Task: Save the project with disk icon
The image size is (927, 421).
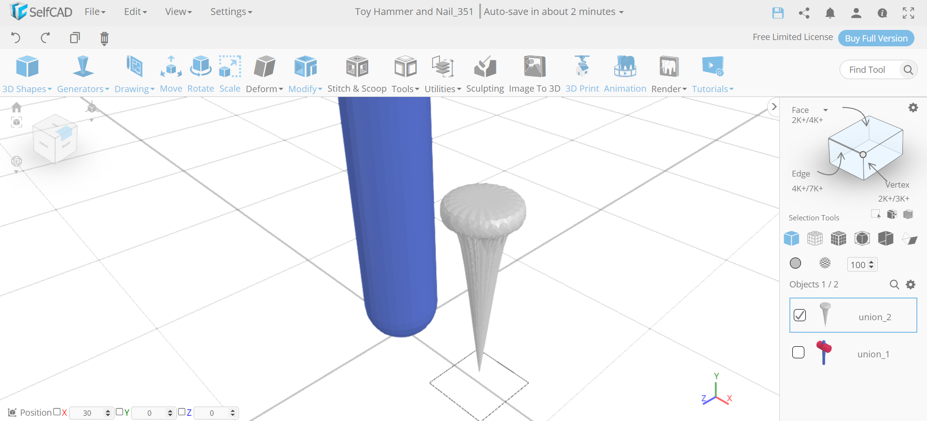Action: click(x=778, y=13)
